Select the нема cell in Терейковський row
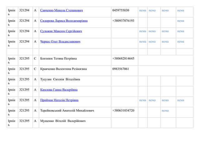200x141 pixels. [x=165, y=110]
